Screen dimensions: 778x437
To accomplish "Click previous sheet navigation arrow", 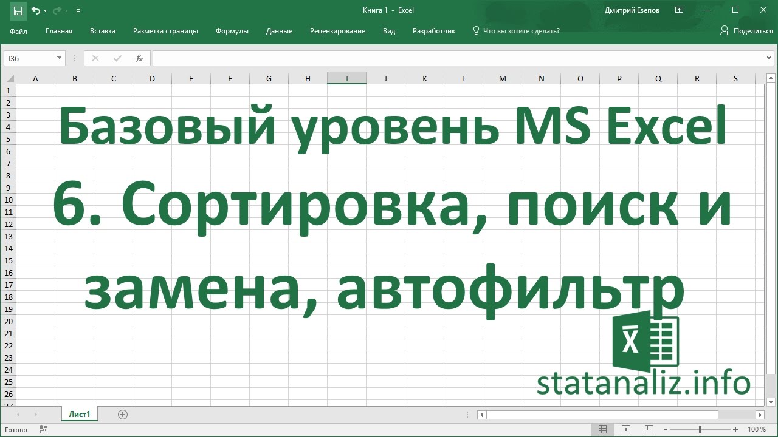I will pyautogui.click(x=18, y=415).
